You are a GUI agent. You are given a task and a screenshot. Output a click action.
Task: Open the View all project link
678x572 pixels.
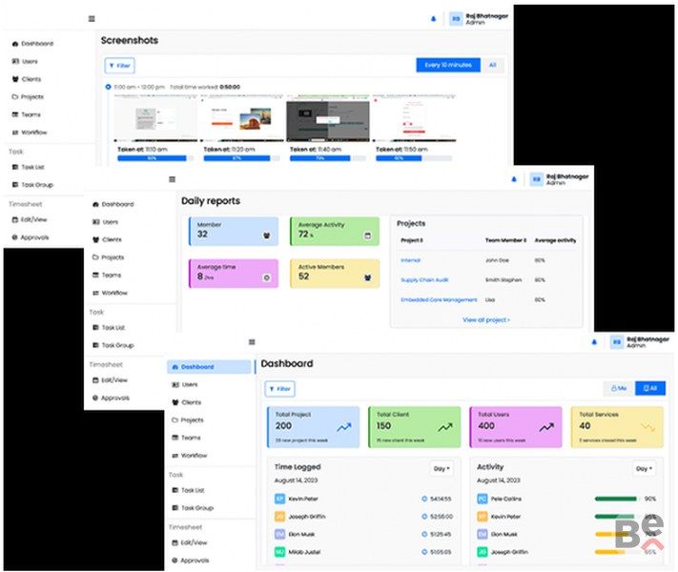pyautogui.click(x=485, y=320)
